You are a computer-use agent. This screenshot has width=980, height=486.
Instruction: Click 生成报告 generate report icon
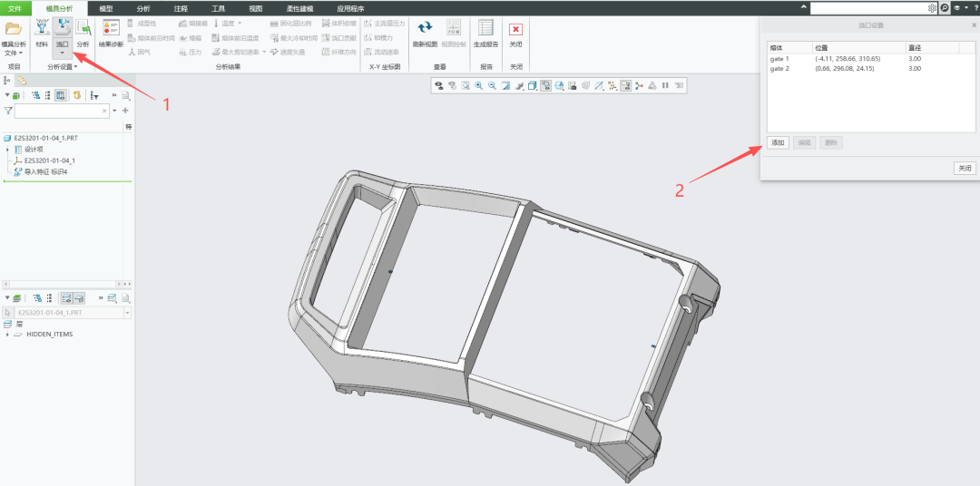485,28
